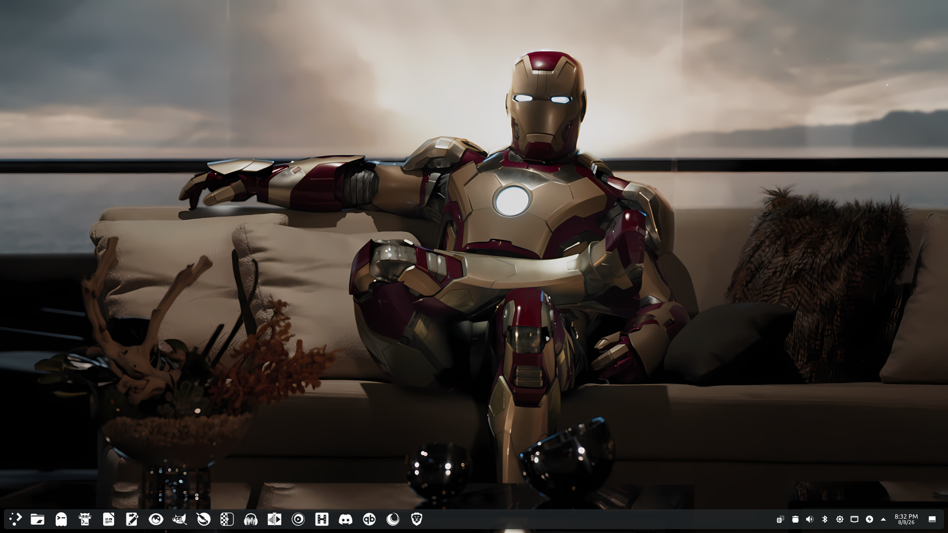Open the trash bin tray icon
This screenshot has width=948, height=533.
point(795,519)
